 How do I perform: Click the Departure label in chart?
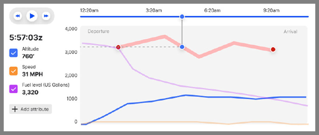98,31
